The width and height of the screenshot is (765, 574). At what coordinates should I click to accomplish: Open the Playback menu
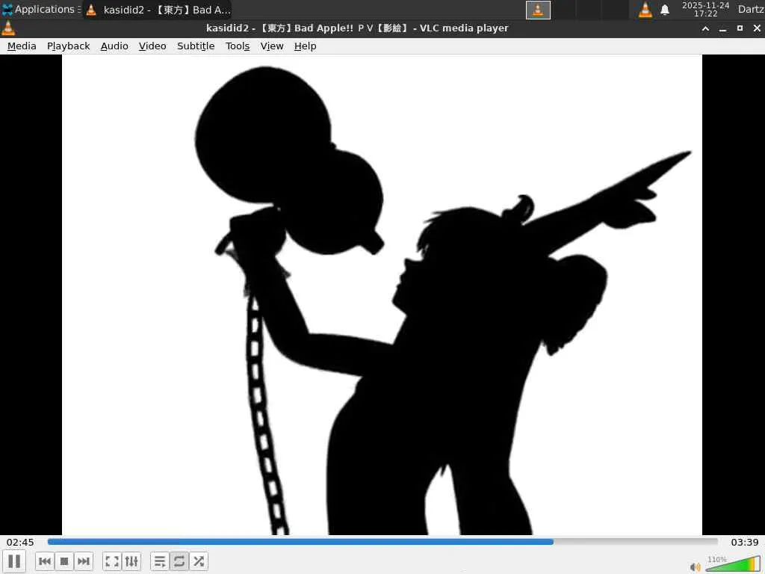[68, 46]
